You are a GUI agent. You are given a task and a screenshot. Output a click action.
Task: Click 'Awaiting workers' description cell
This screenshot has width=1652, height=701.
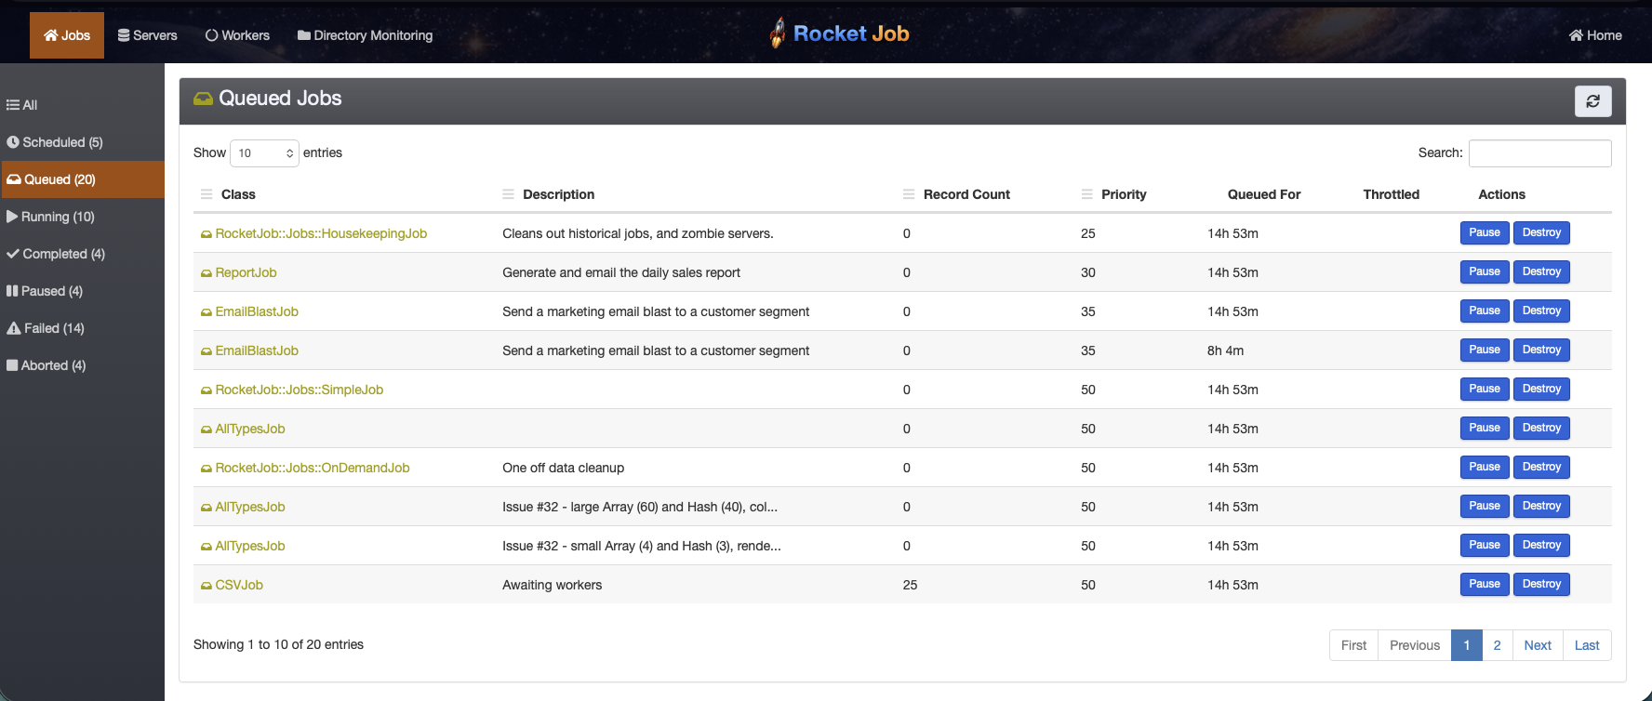[553, 585]
